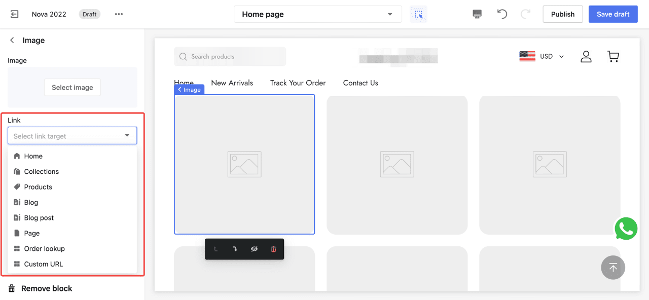Click the undo arrow in top bar
Image resolution: width=649 pixels, height=300 pixels.
[502, 14]
